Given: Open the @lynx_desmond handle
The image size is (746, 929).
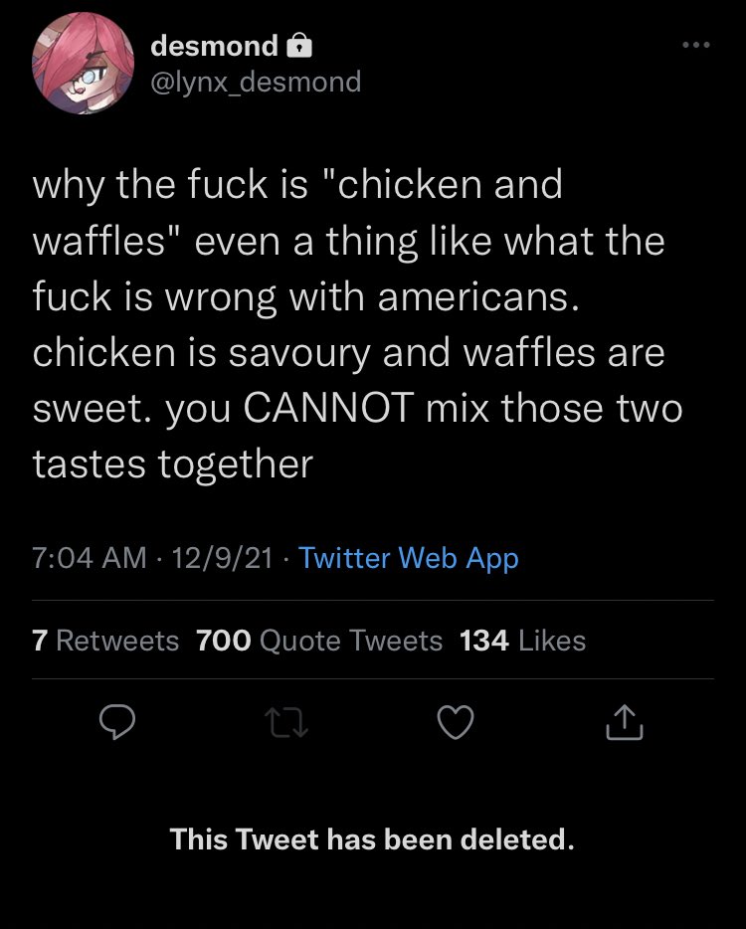Looking at the screenshot, I should coord(256,81).
